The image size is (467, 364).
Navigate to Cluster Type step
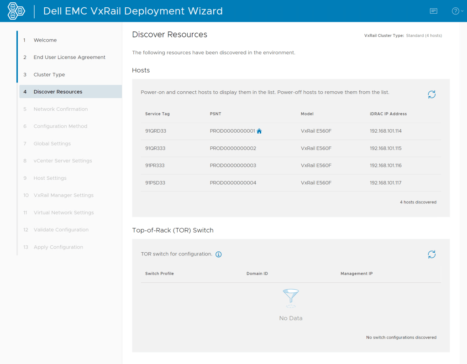(49, 75)
